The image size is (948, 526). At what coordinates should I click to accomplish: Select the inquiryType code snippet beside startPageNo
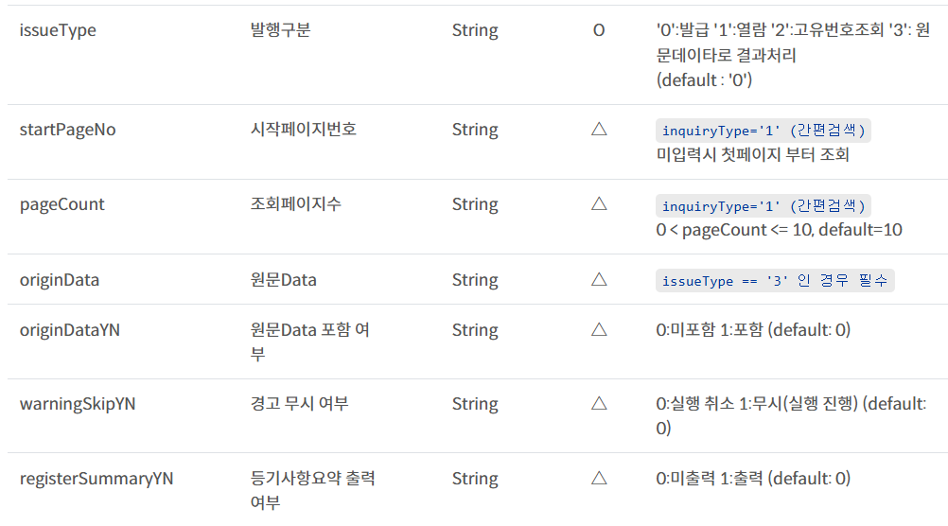pos(764,131)
